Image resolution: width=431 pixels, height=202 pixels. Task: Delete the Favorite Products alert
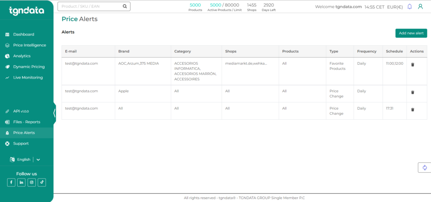point(412,65)
